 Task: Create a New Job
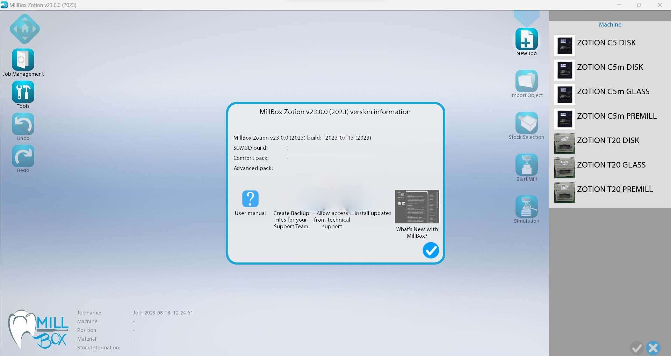tap(526, 39)
